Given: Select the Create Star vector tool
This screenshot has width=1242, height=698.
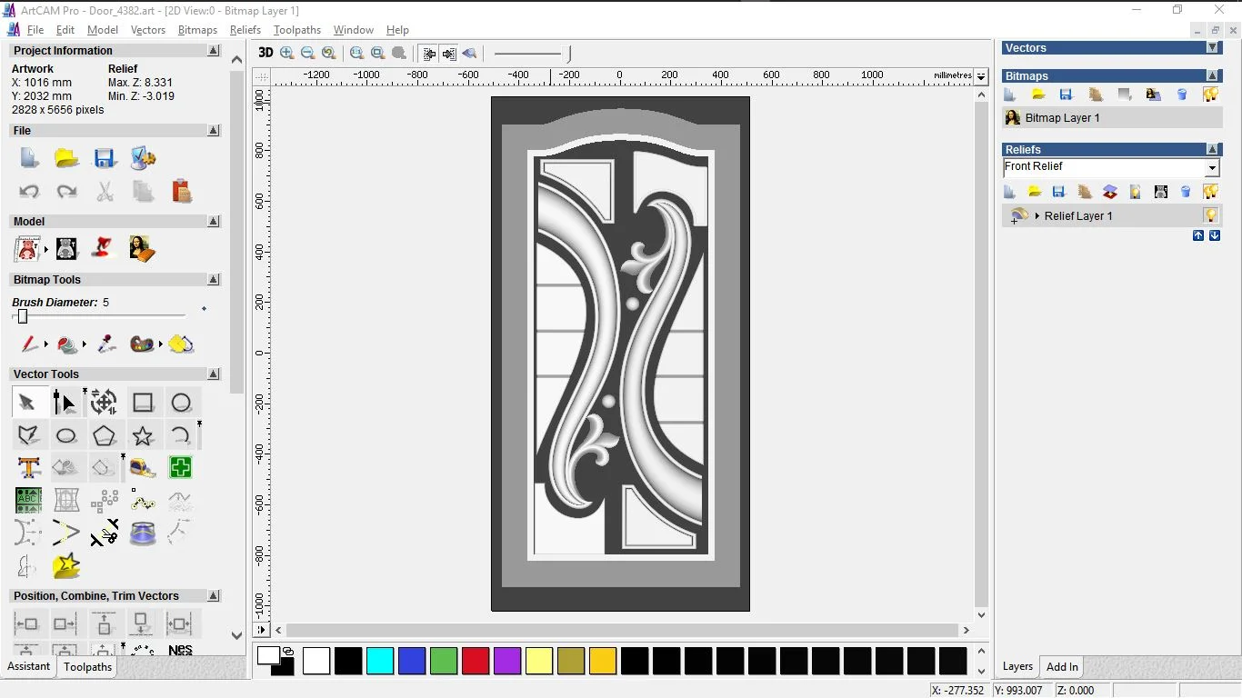Looking at the screenshot, I should pyautogui.click(x=143, y=436).
